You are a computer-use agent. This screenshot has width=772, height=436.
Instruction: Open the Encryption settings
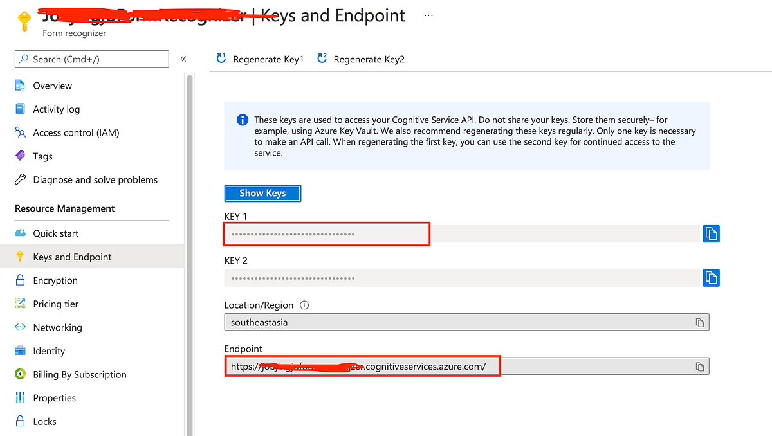point(21,280)
